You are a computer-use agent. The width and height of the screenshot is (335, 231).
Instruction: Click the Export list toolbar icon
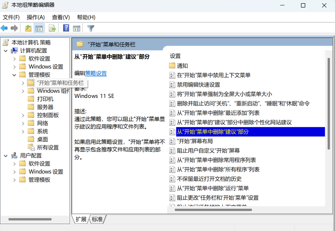point(52,28)
